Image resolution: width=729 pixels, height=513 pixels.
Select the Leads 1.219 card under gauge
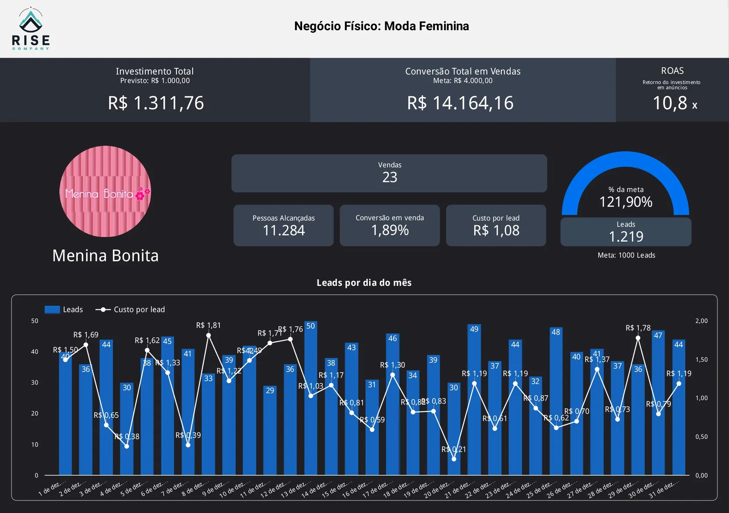coord(626,232)
